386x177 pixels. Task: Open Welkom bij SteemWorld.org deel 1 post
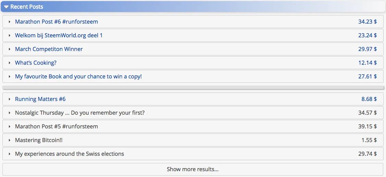pyautogui.click(x=59, y=35)
